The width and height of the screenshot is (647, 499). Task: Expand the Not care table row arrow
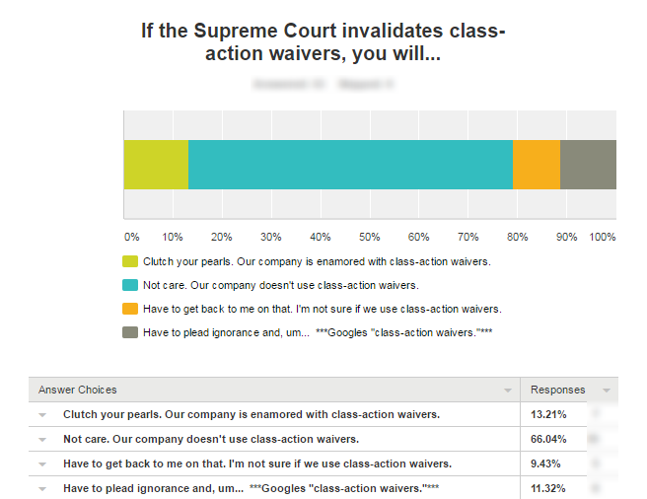click(x=42, y=439)
